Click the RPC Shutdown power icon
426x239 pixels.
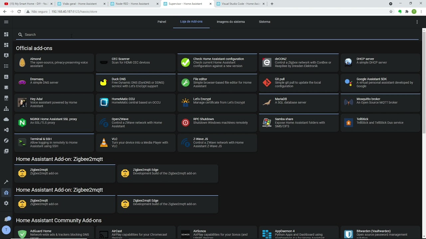click(x=185, y=122)
